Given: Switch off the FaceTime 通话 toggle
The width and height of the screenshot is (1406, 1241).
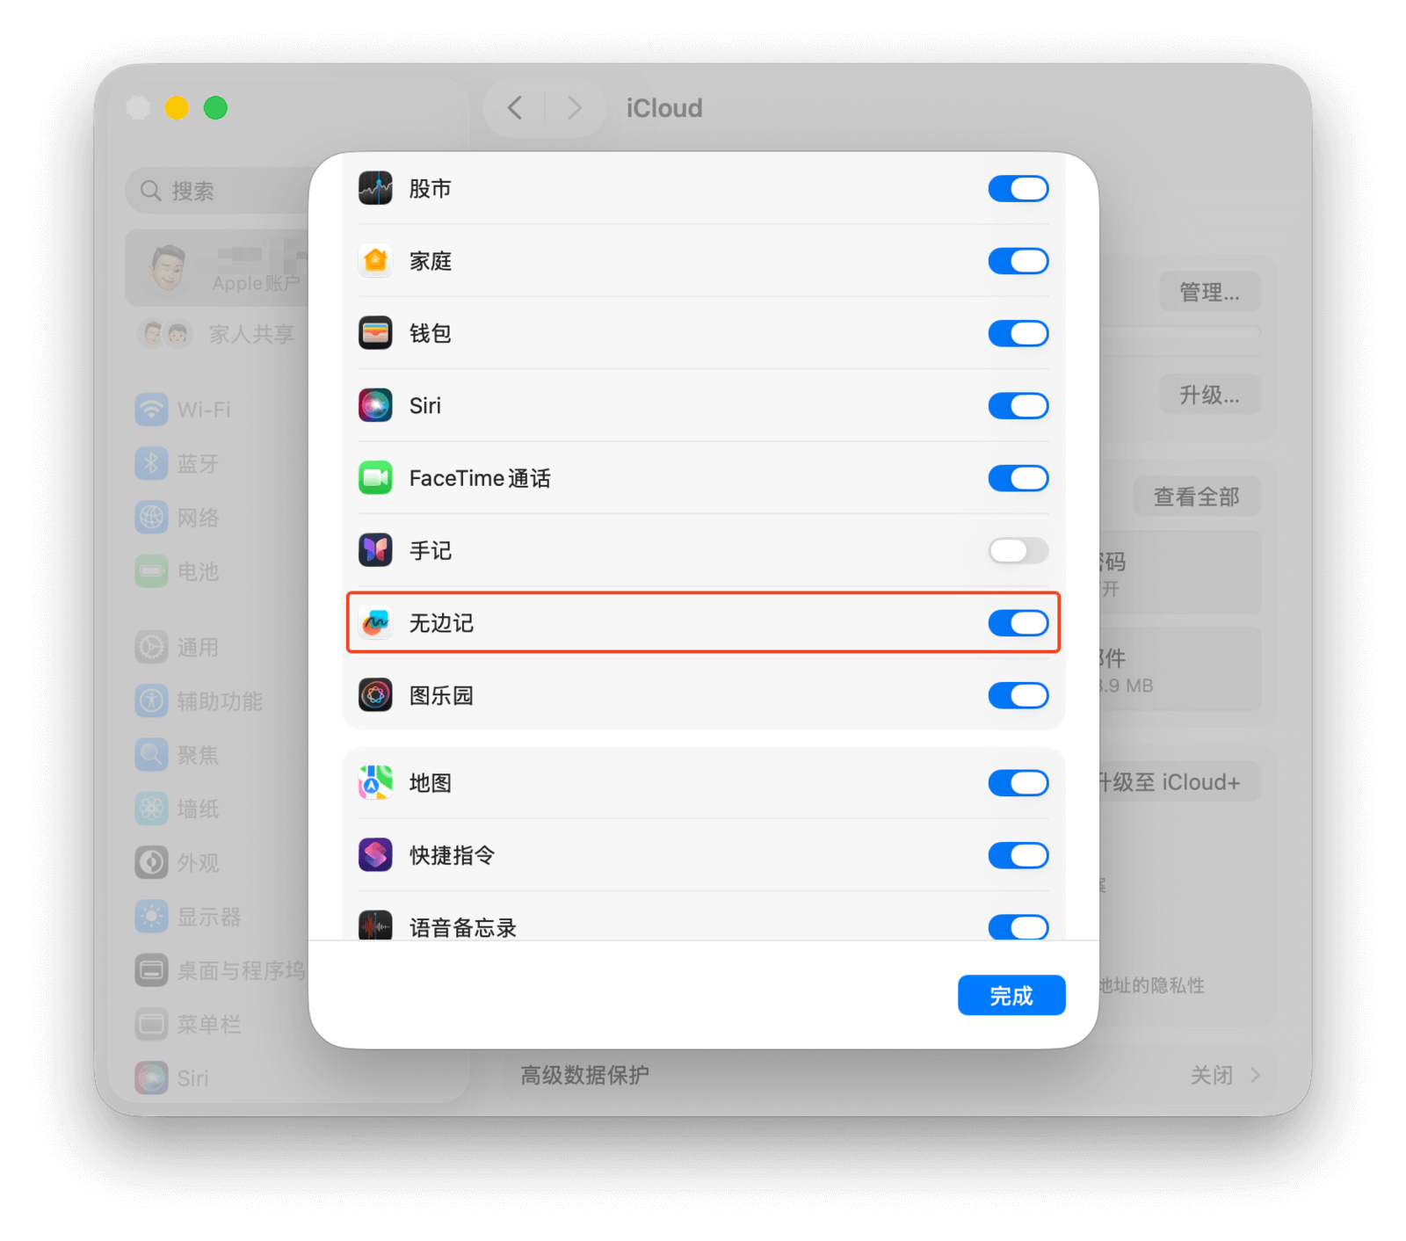Looking at the screenshot, I should coord(1018,477).
